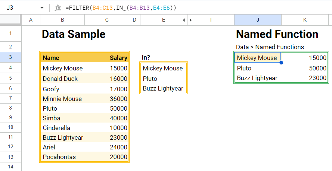The height and width of the screenshot is (171, 332).
Task: Select column I header
Action: tap(211, 20)
